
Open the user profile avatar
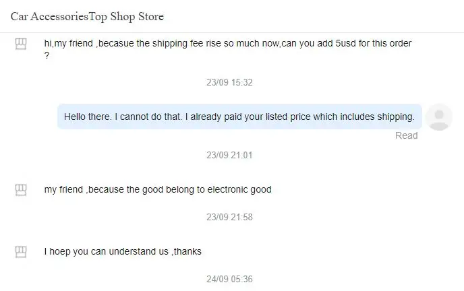click(440, 117)
